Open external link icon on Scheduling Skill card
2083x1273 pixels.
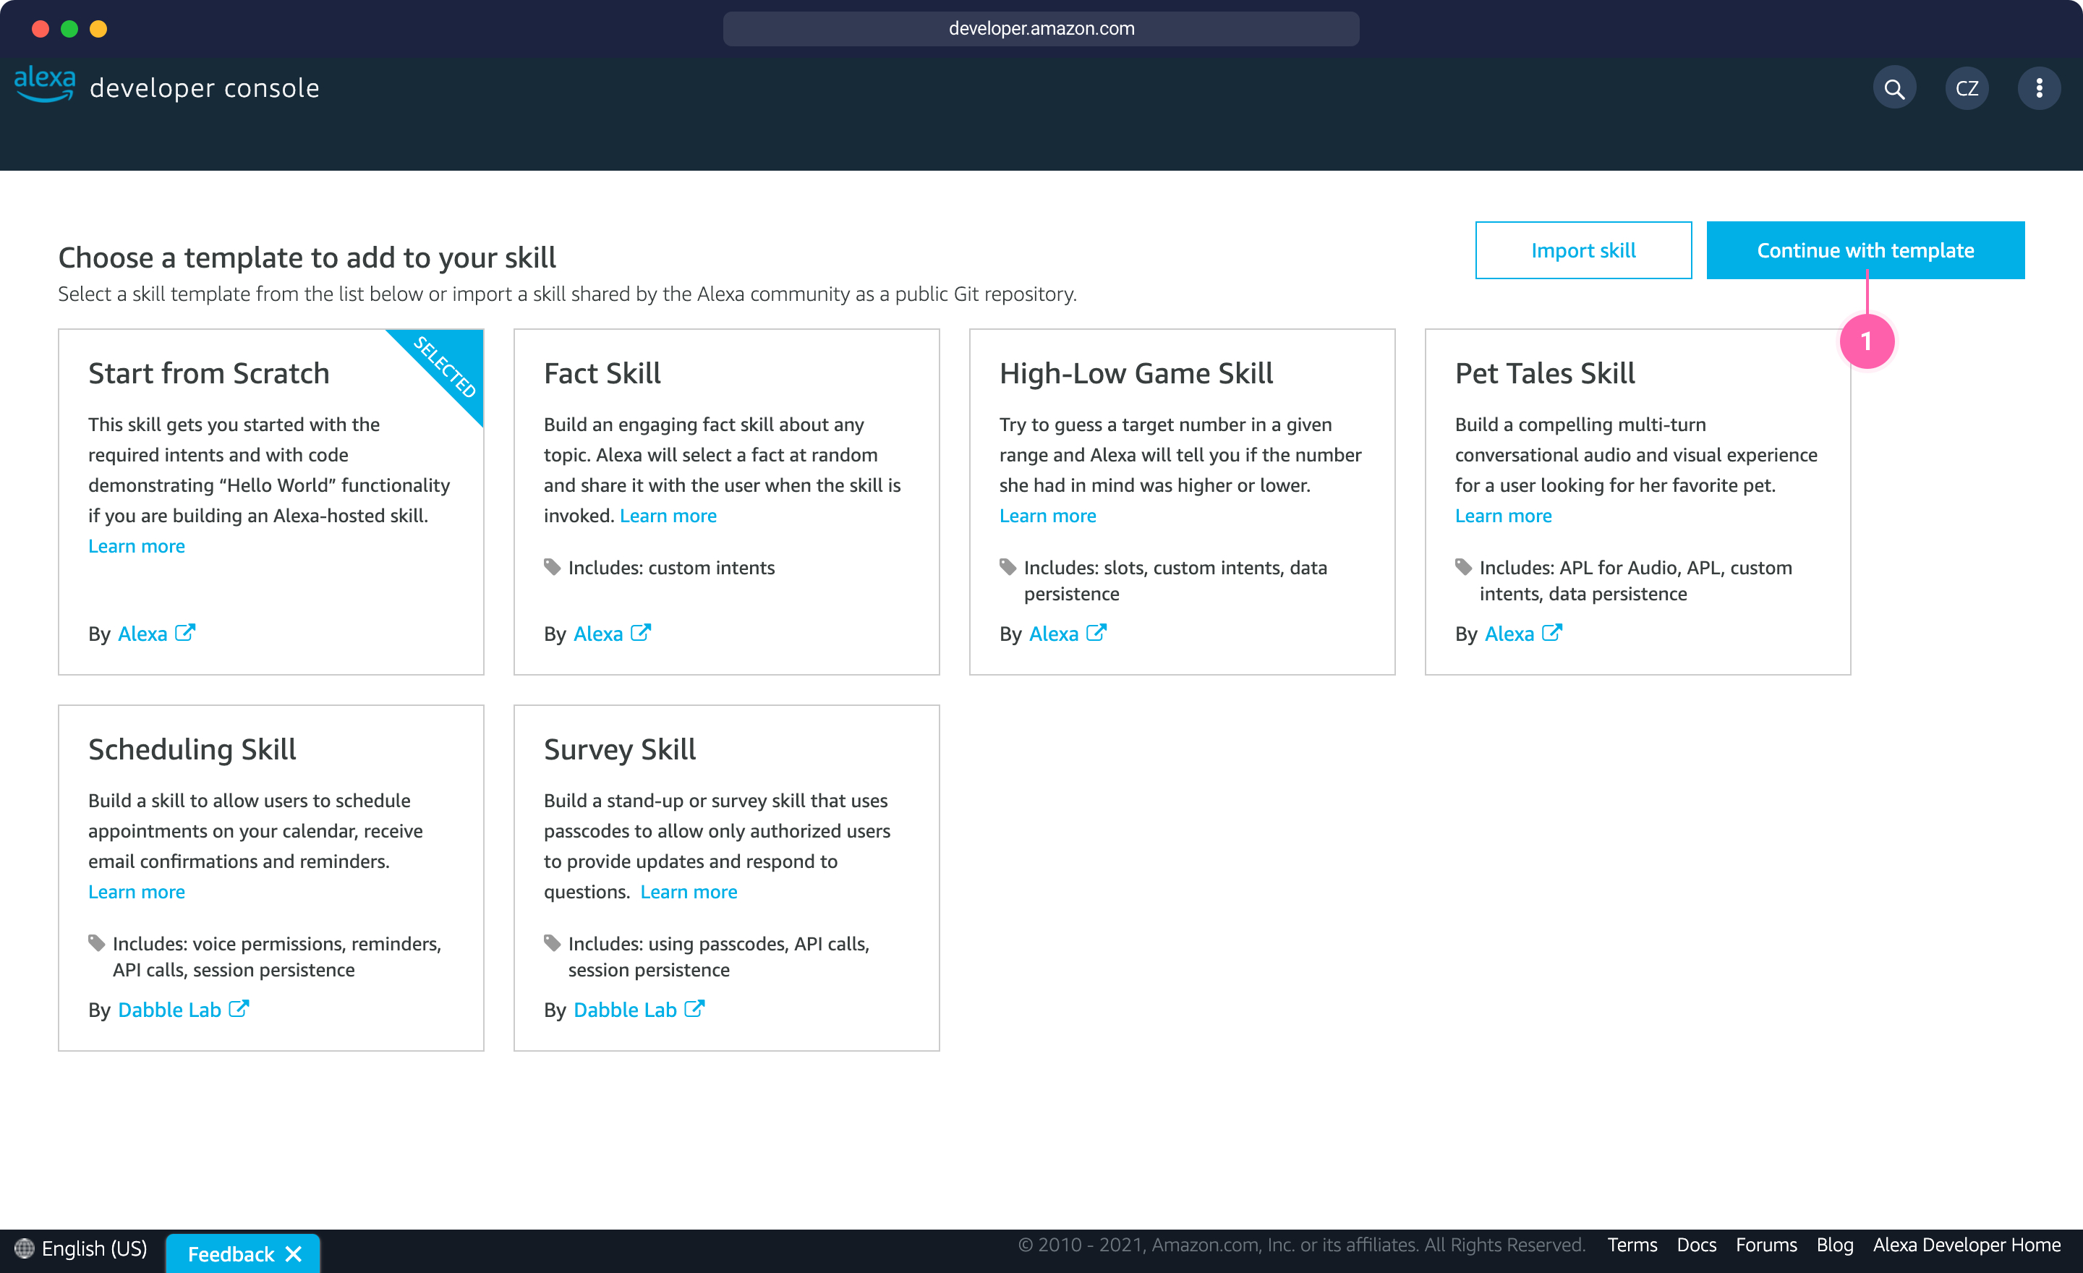point(239,1008)
